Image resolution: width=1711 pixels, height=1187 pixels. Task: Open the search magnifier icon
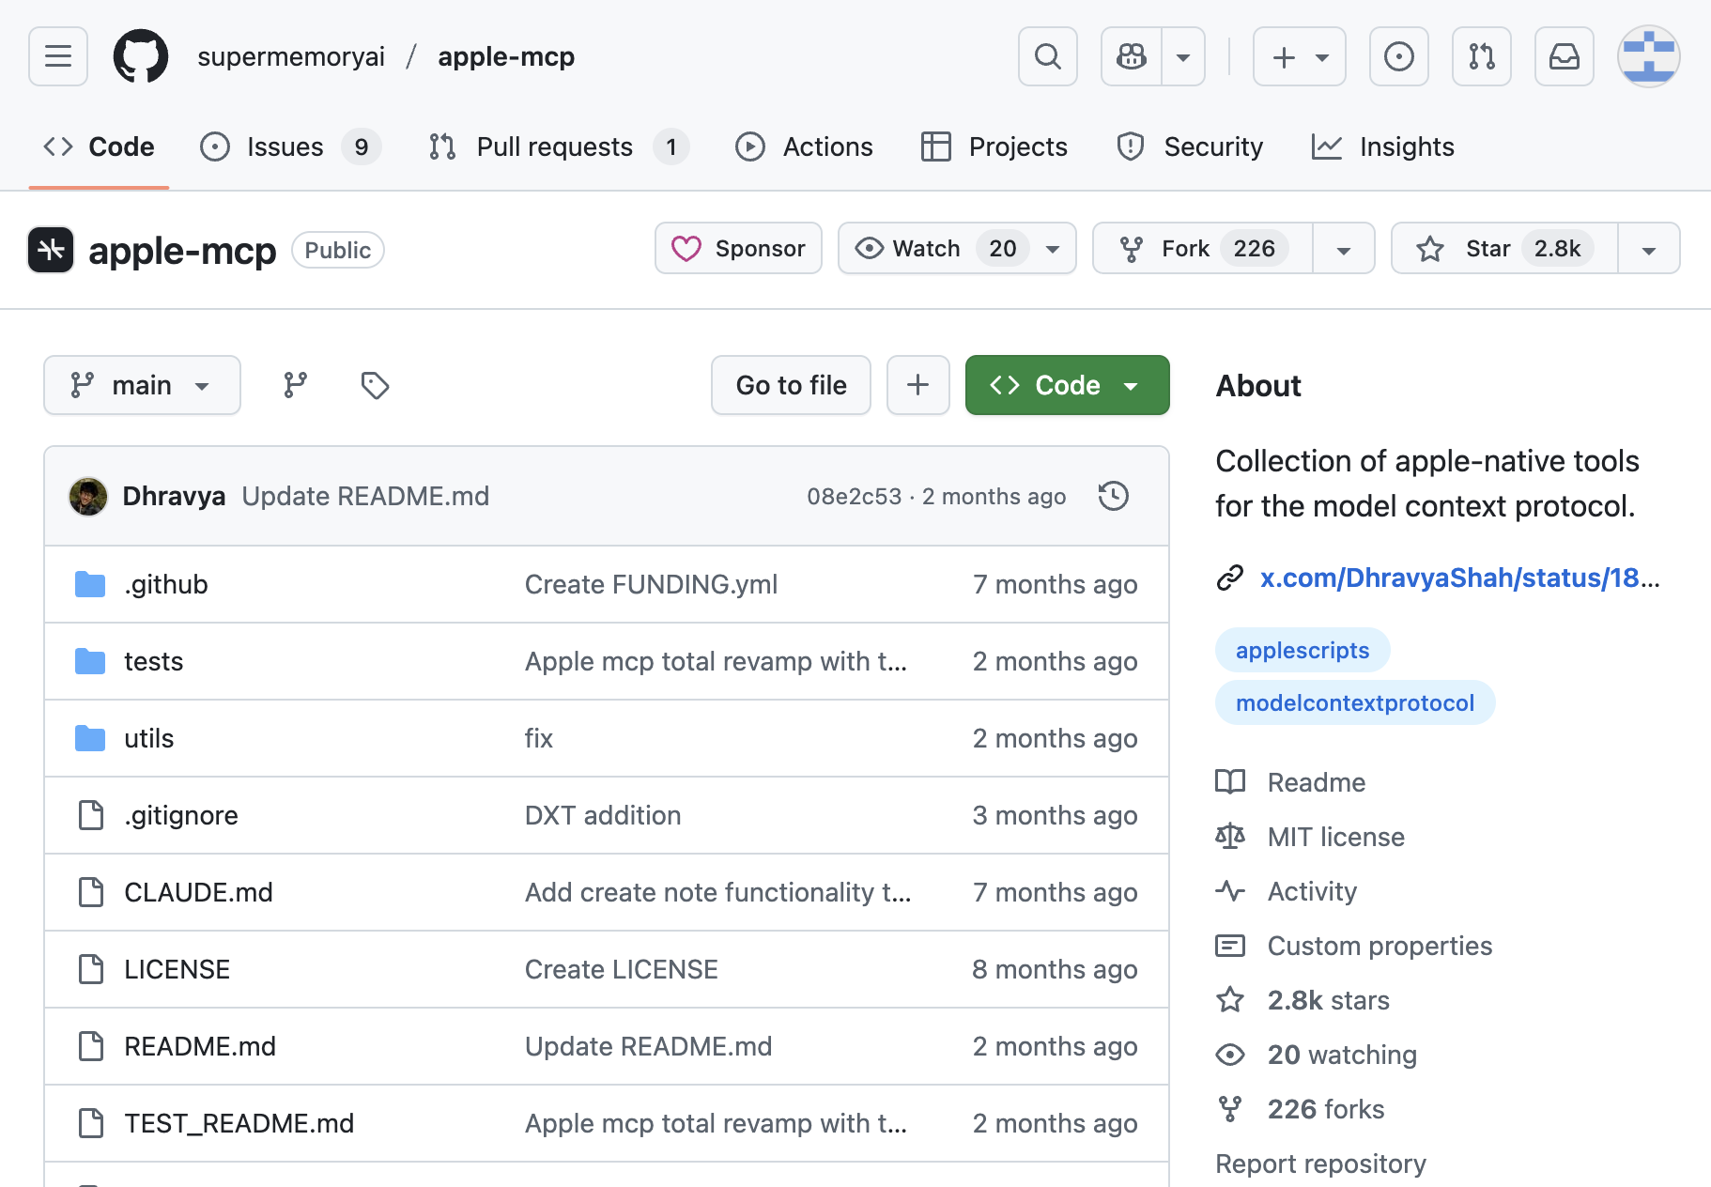(x=1047, y=56)
